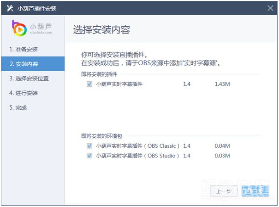
Task: Click the OBS Studio plugin name text
Action: 137,156
